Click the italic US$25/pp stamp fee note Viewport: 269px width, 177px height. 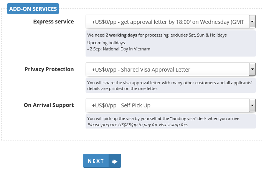[x=137, y=125]
